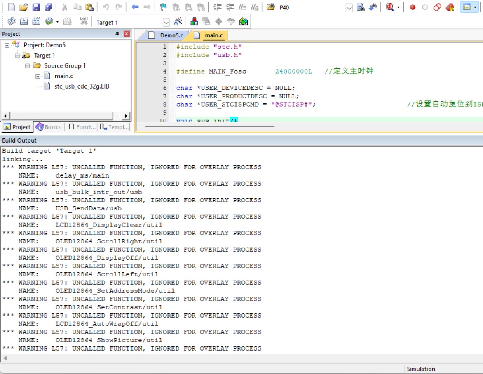Click the Copy icon
Screen dimensions: 483x374
77,7
